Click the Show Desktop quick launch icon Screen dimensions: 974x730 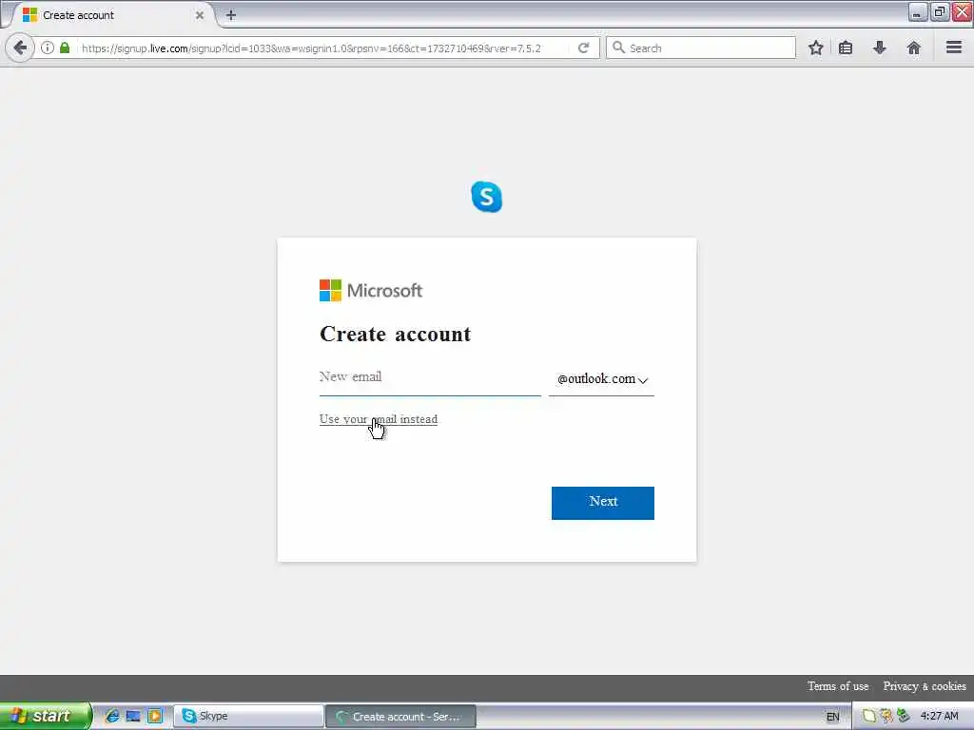tap(133, 716)
